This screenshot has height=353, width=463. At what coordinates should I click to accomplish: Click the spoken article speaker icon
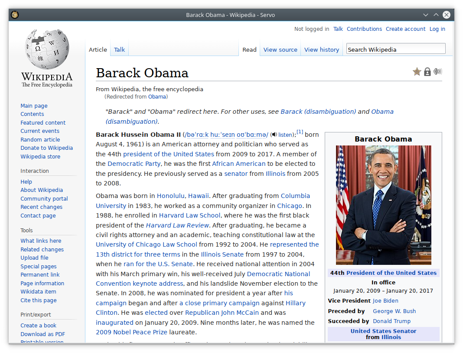437,72
